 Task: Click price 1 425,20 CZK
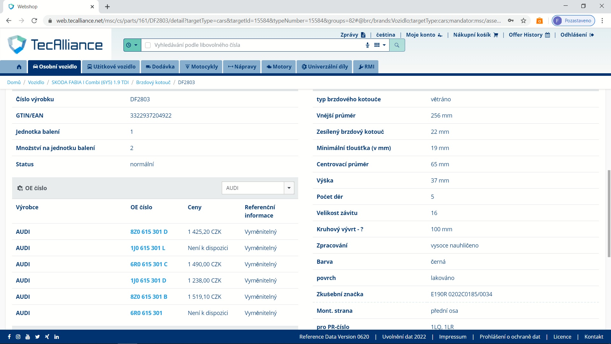(x=204, y=232)
